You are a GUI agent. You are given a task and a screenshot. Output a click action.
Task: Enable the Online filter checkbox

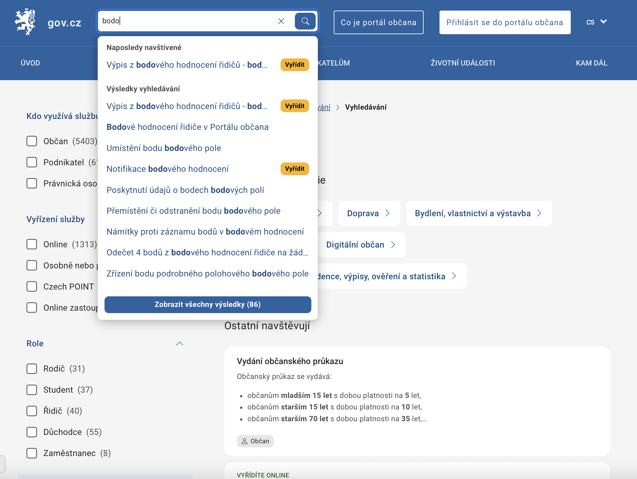pos(32,244)
